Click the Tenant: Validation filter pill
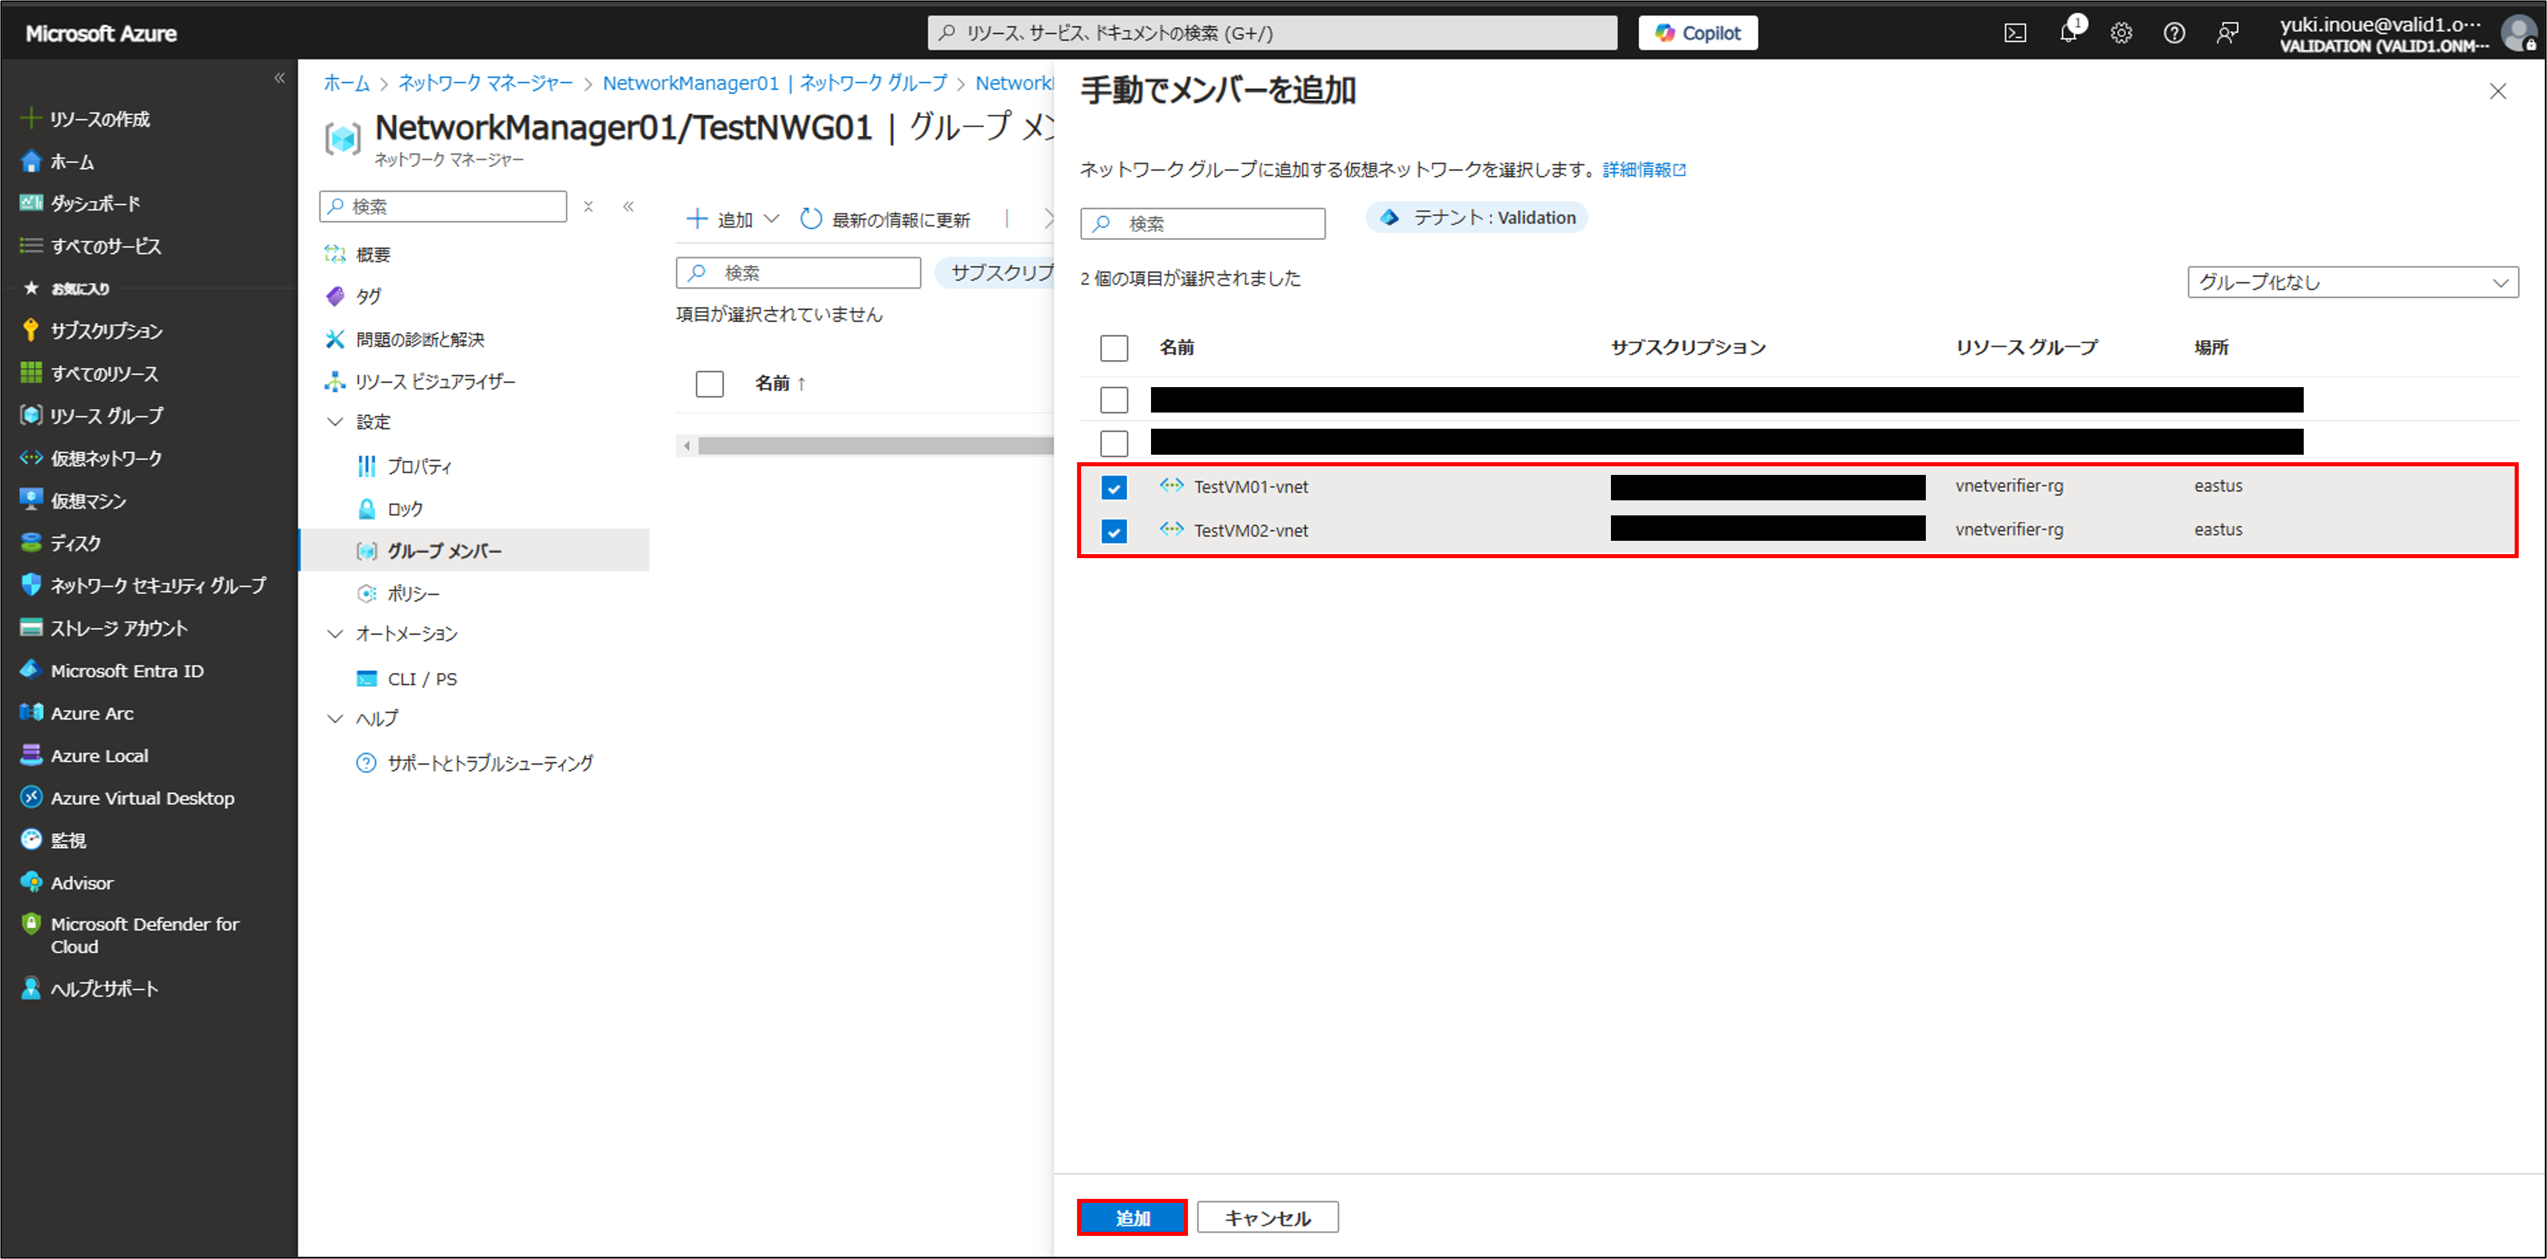This screenshot has width=2547, height=1259. coord(1477,218)
